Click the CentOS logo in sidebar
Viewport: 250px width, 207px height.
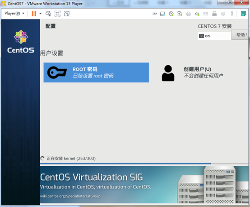click(21, 42)
